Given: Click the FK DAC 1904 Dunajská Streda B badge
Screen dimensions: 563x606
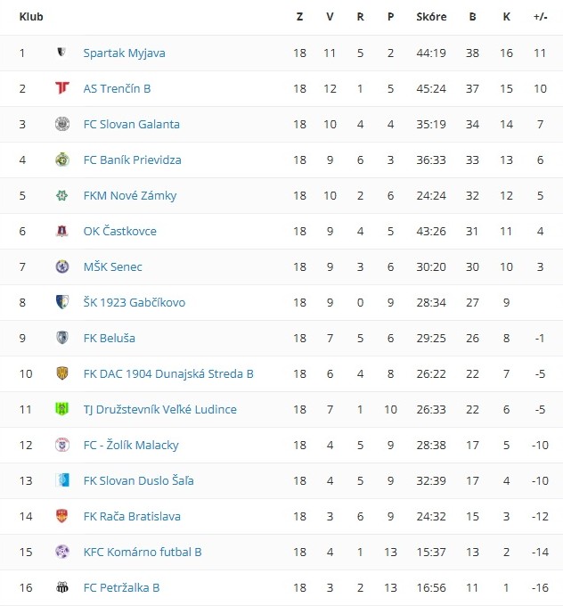Looking at the screenshot, I should [x=61, y=373].
